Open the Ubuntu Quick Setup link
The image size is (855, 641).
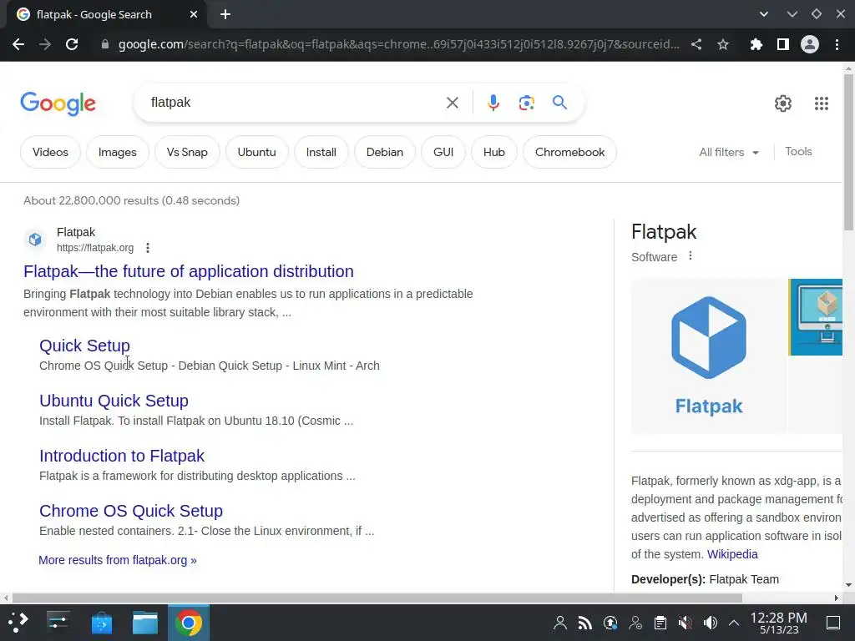pos(114,401)
